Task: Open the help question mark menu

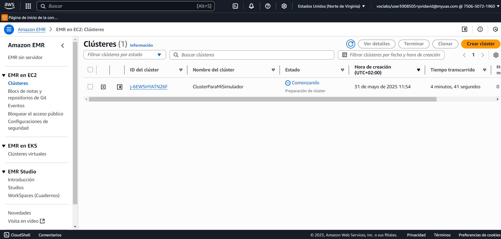Action: tap(268, 6)
